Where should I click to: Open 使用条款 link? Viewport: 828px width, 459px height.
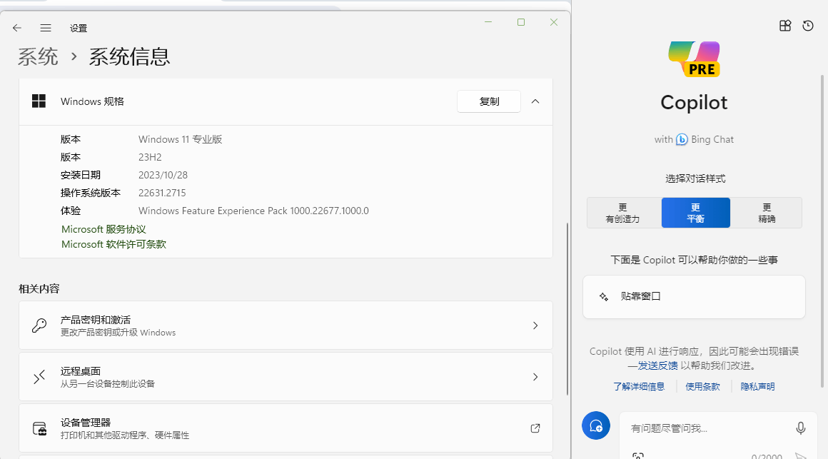(x=703, y=387)
